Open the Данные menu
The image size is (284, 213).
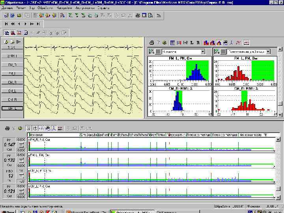point(7,8)
